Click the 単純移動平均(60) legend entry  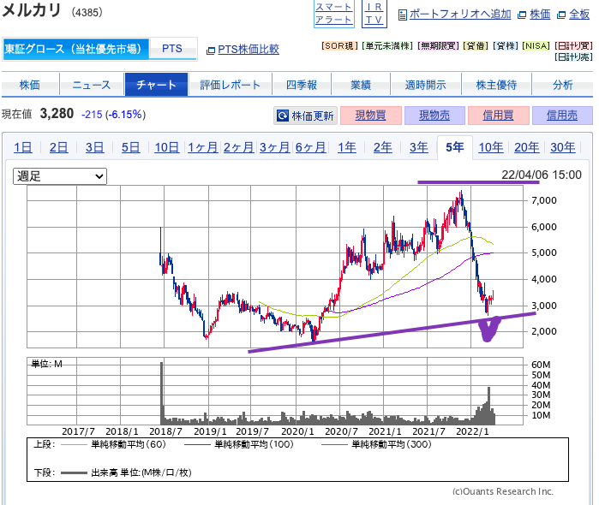click(113, 445)
